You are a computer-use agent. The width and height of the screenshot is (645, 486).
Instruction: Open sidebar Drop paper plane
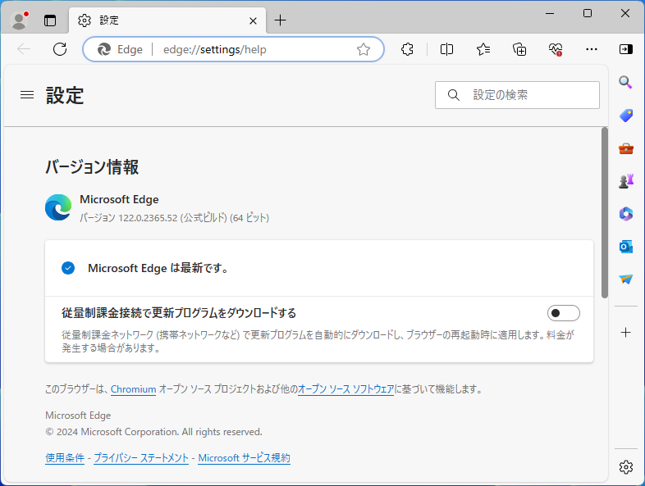tap(625, 279)
